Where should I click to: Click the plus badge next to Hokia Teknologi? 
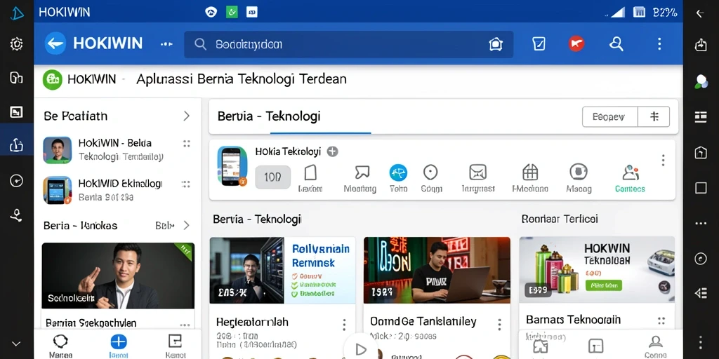(332, 151)
